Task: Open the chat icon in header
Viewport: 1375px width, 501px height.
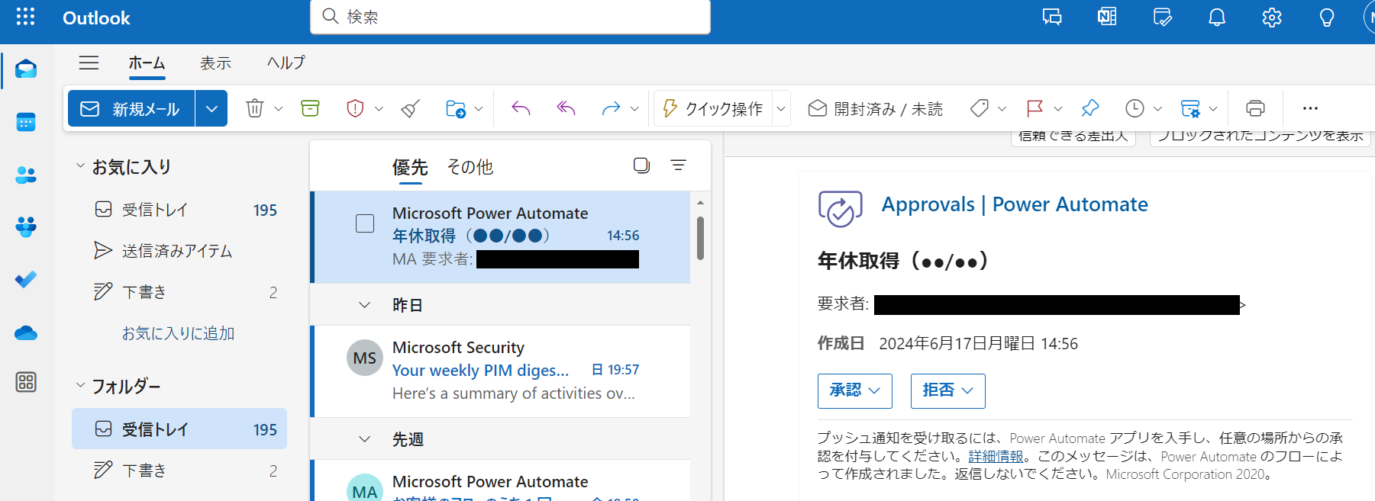Action: [1052, 17]
